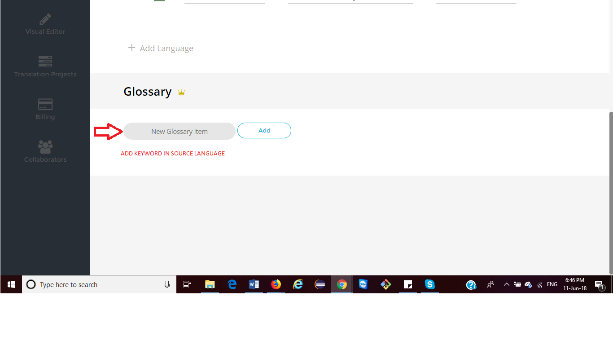Open the Billing section
The width and height of the screenshot is (613, 345).
45,109
